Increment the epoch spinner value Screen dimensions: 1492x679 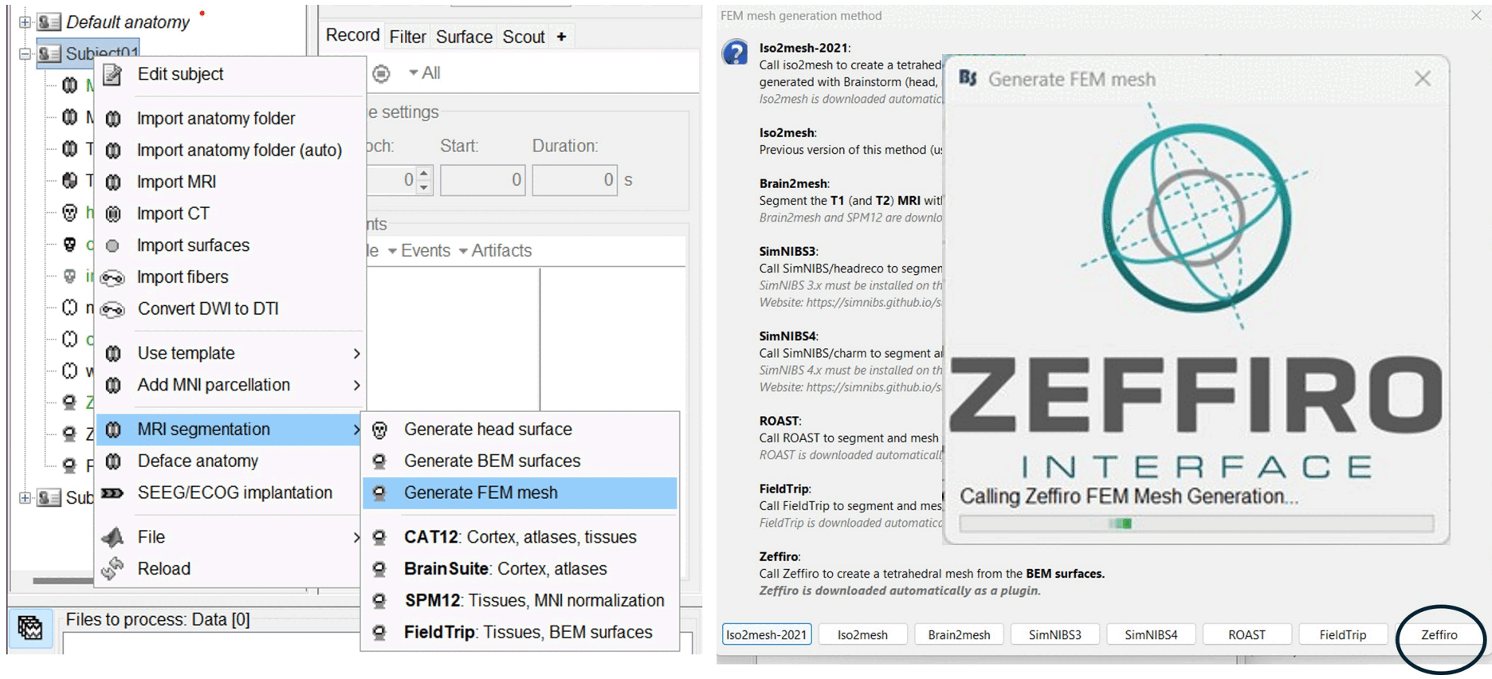[424, 173]
